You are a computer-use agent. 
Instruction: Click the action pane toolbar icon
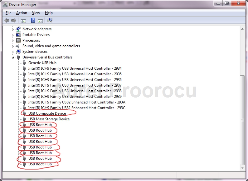point(40,20)
